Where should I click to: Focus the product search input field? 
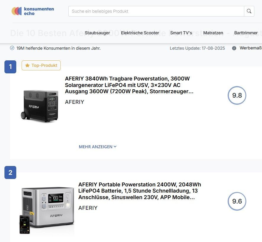tap(156, 11)
